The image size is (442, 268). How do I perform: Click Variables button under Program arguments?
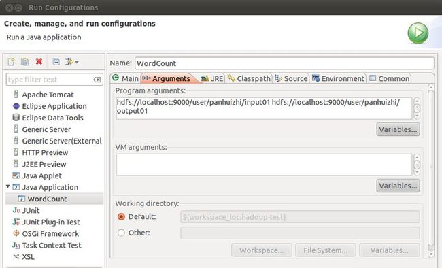398,129
